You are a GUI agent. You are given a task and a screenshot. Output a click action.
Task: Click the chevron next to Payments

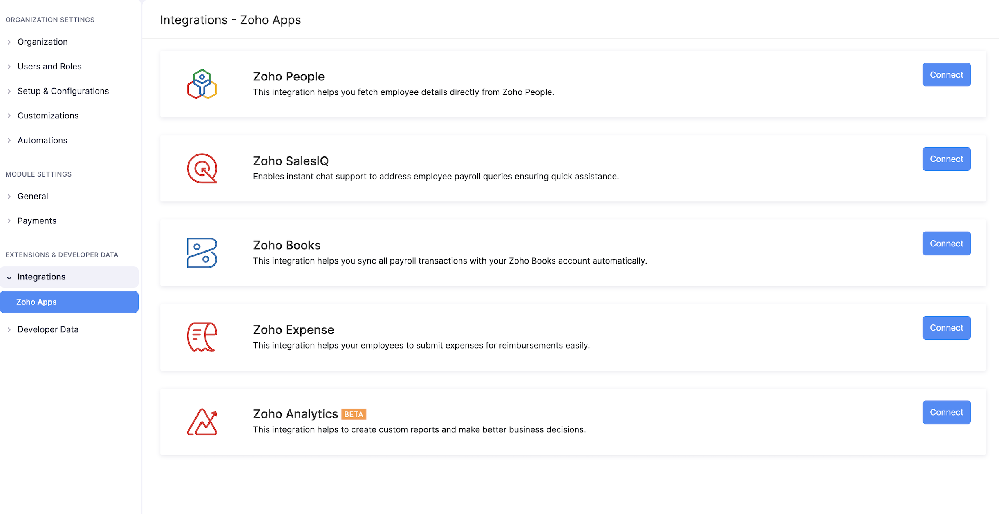pyautogui.click(x=9, y=221)
